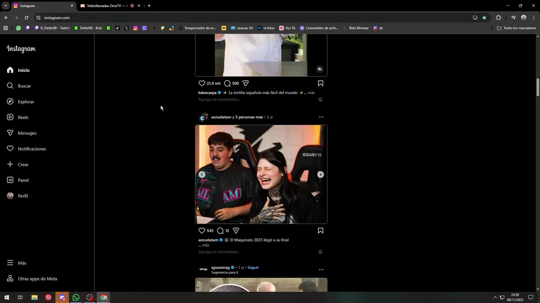Click Crear to make a new post

18,165
